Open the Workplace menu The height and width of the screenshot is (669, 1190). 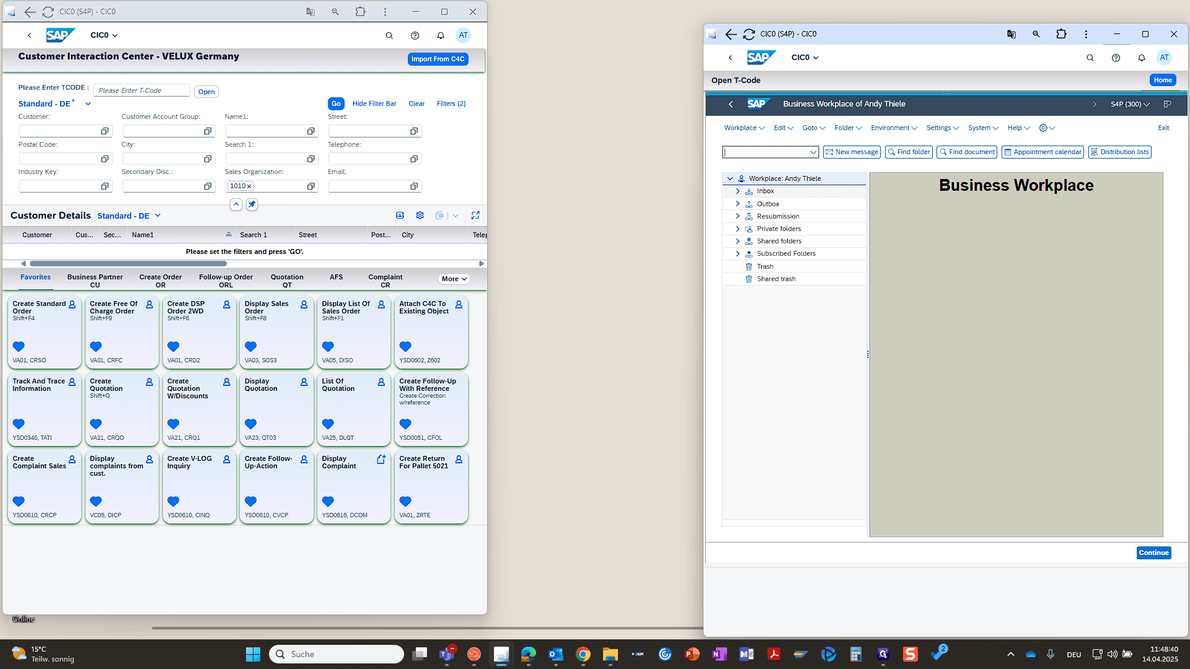click(x=744, y=128)
